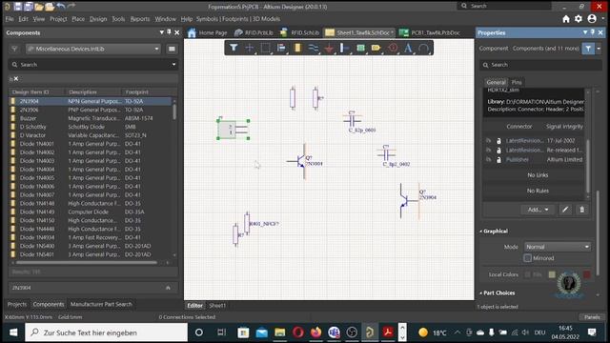Click the Save icon in the title bar

click(x=18, y=7)
